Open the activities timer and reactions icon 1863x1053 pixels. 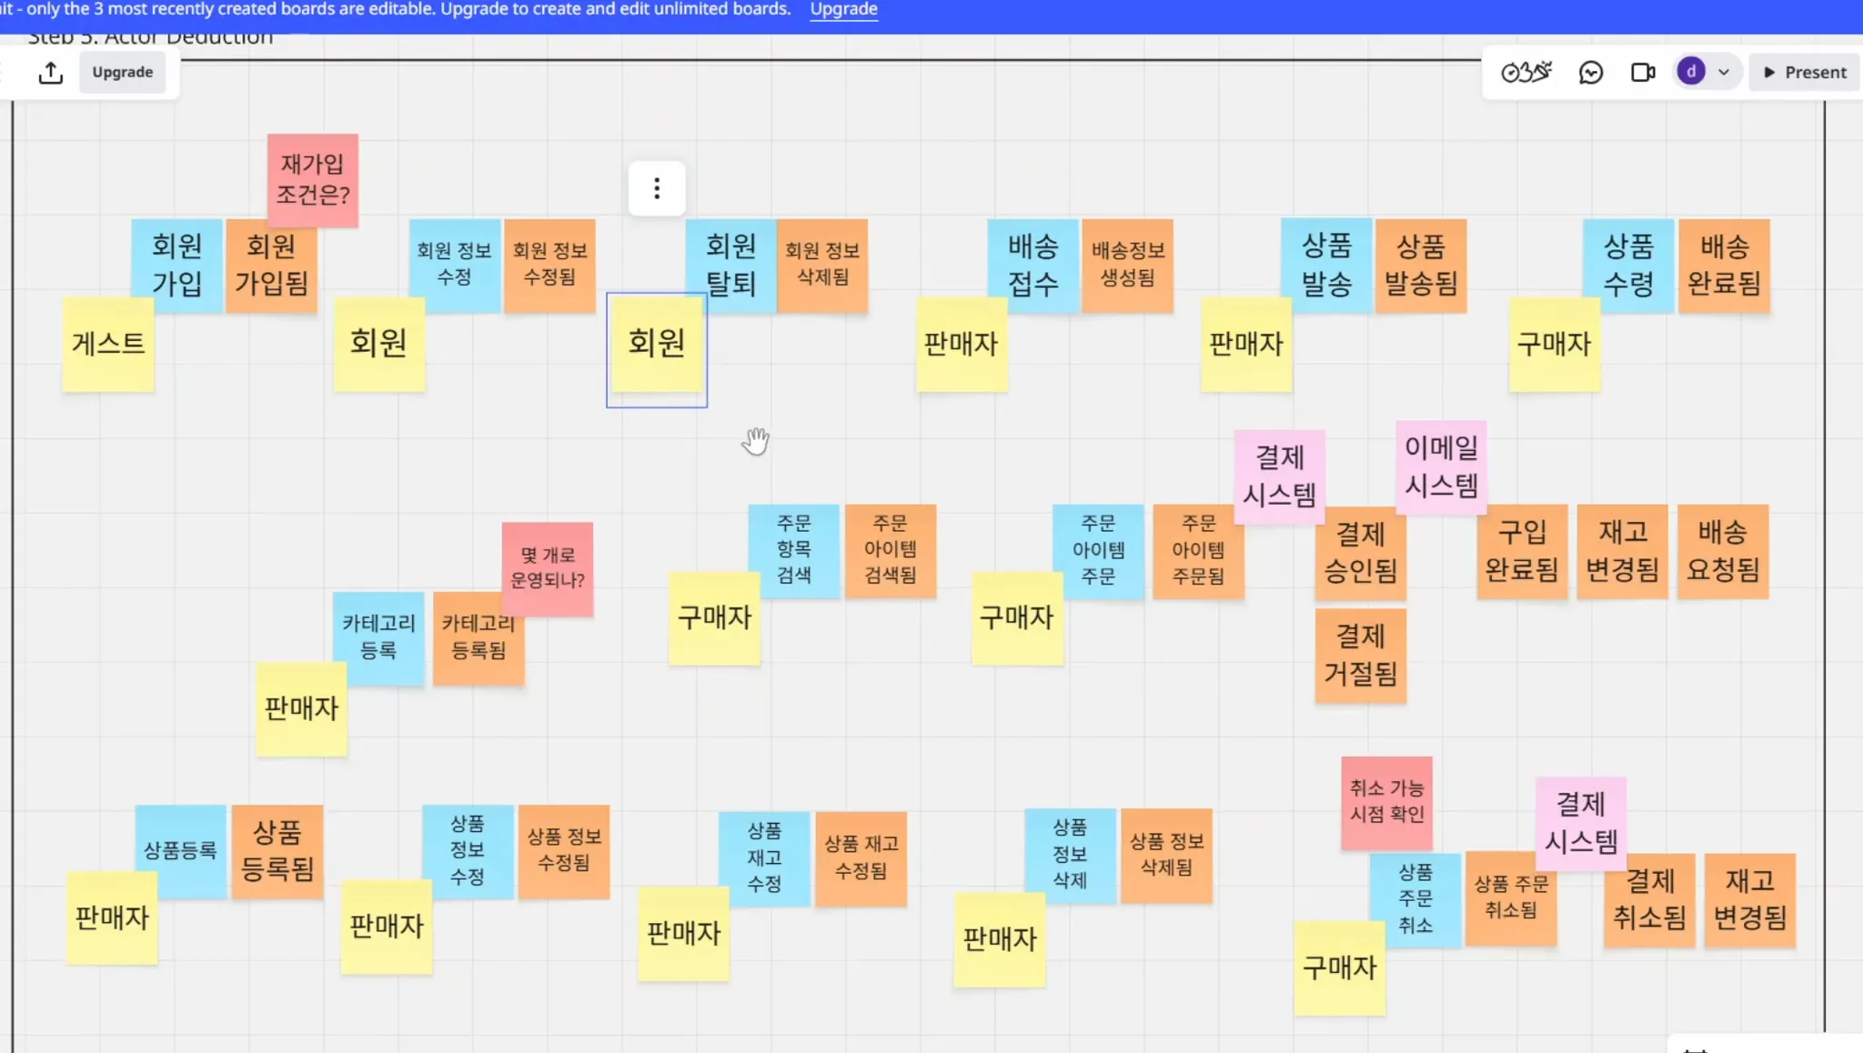point(1526,73)
